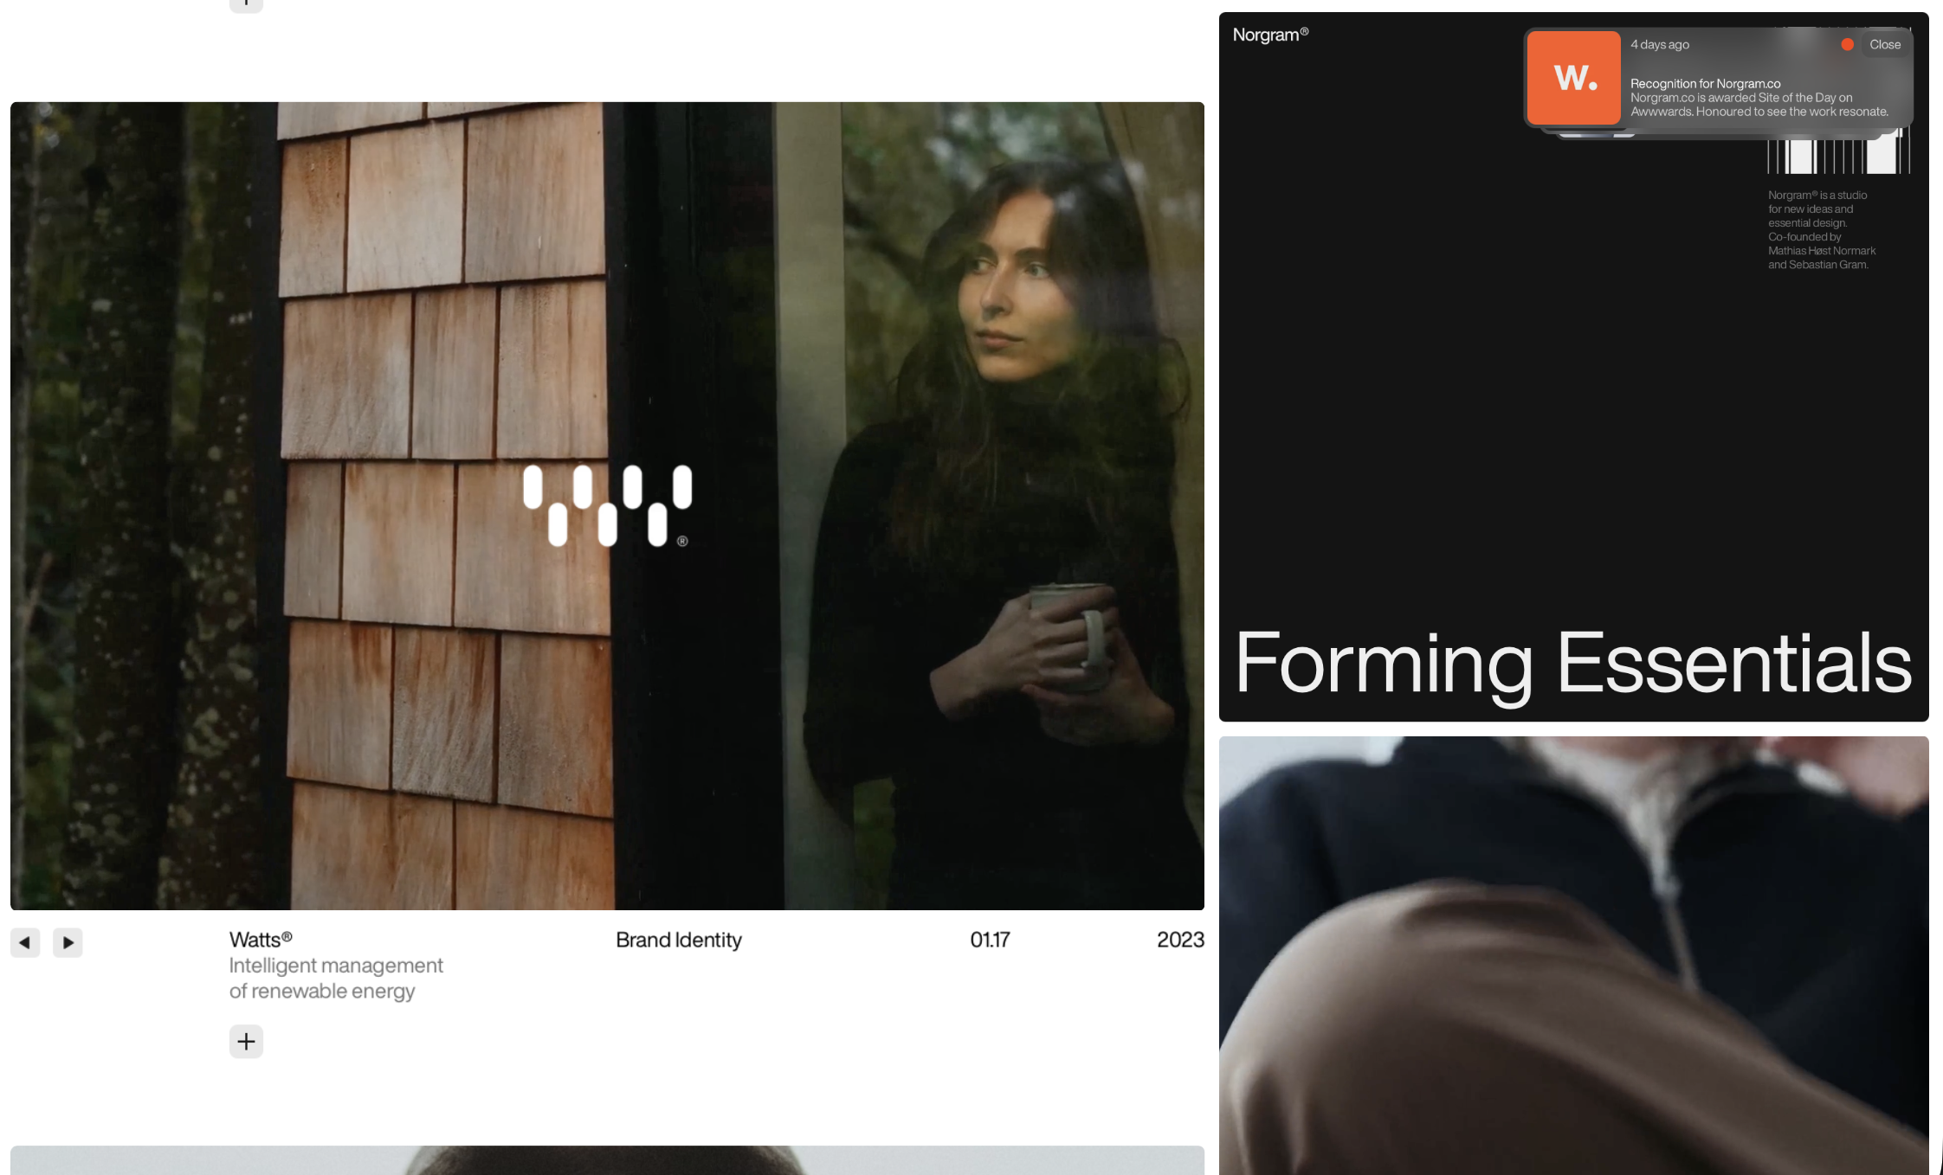Click the Forming Essentials headline
1943x1175 pixels.
click(x=1572, y=662)
